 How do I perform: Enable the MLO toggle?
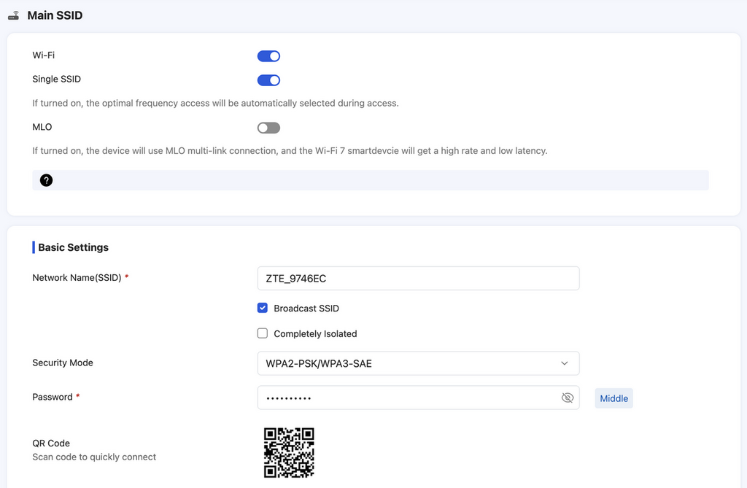tap(268, 128)
